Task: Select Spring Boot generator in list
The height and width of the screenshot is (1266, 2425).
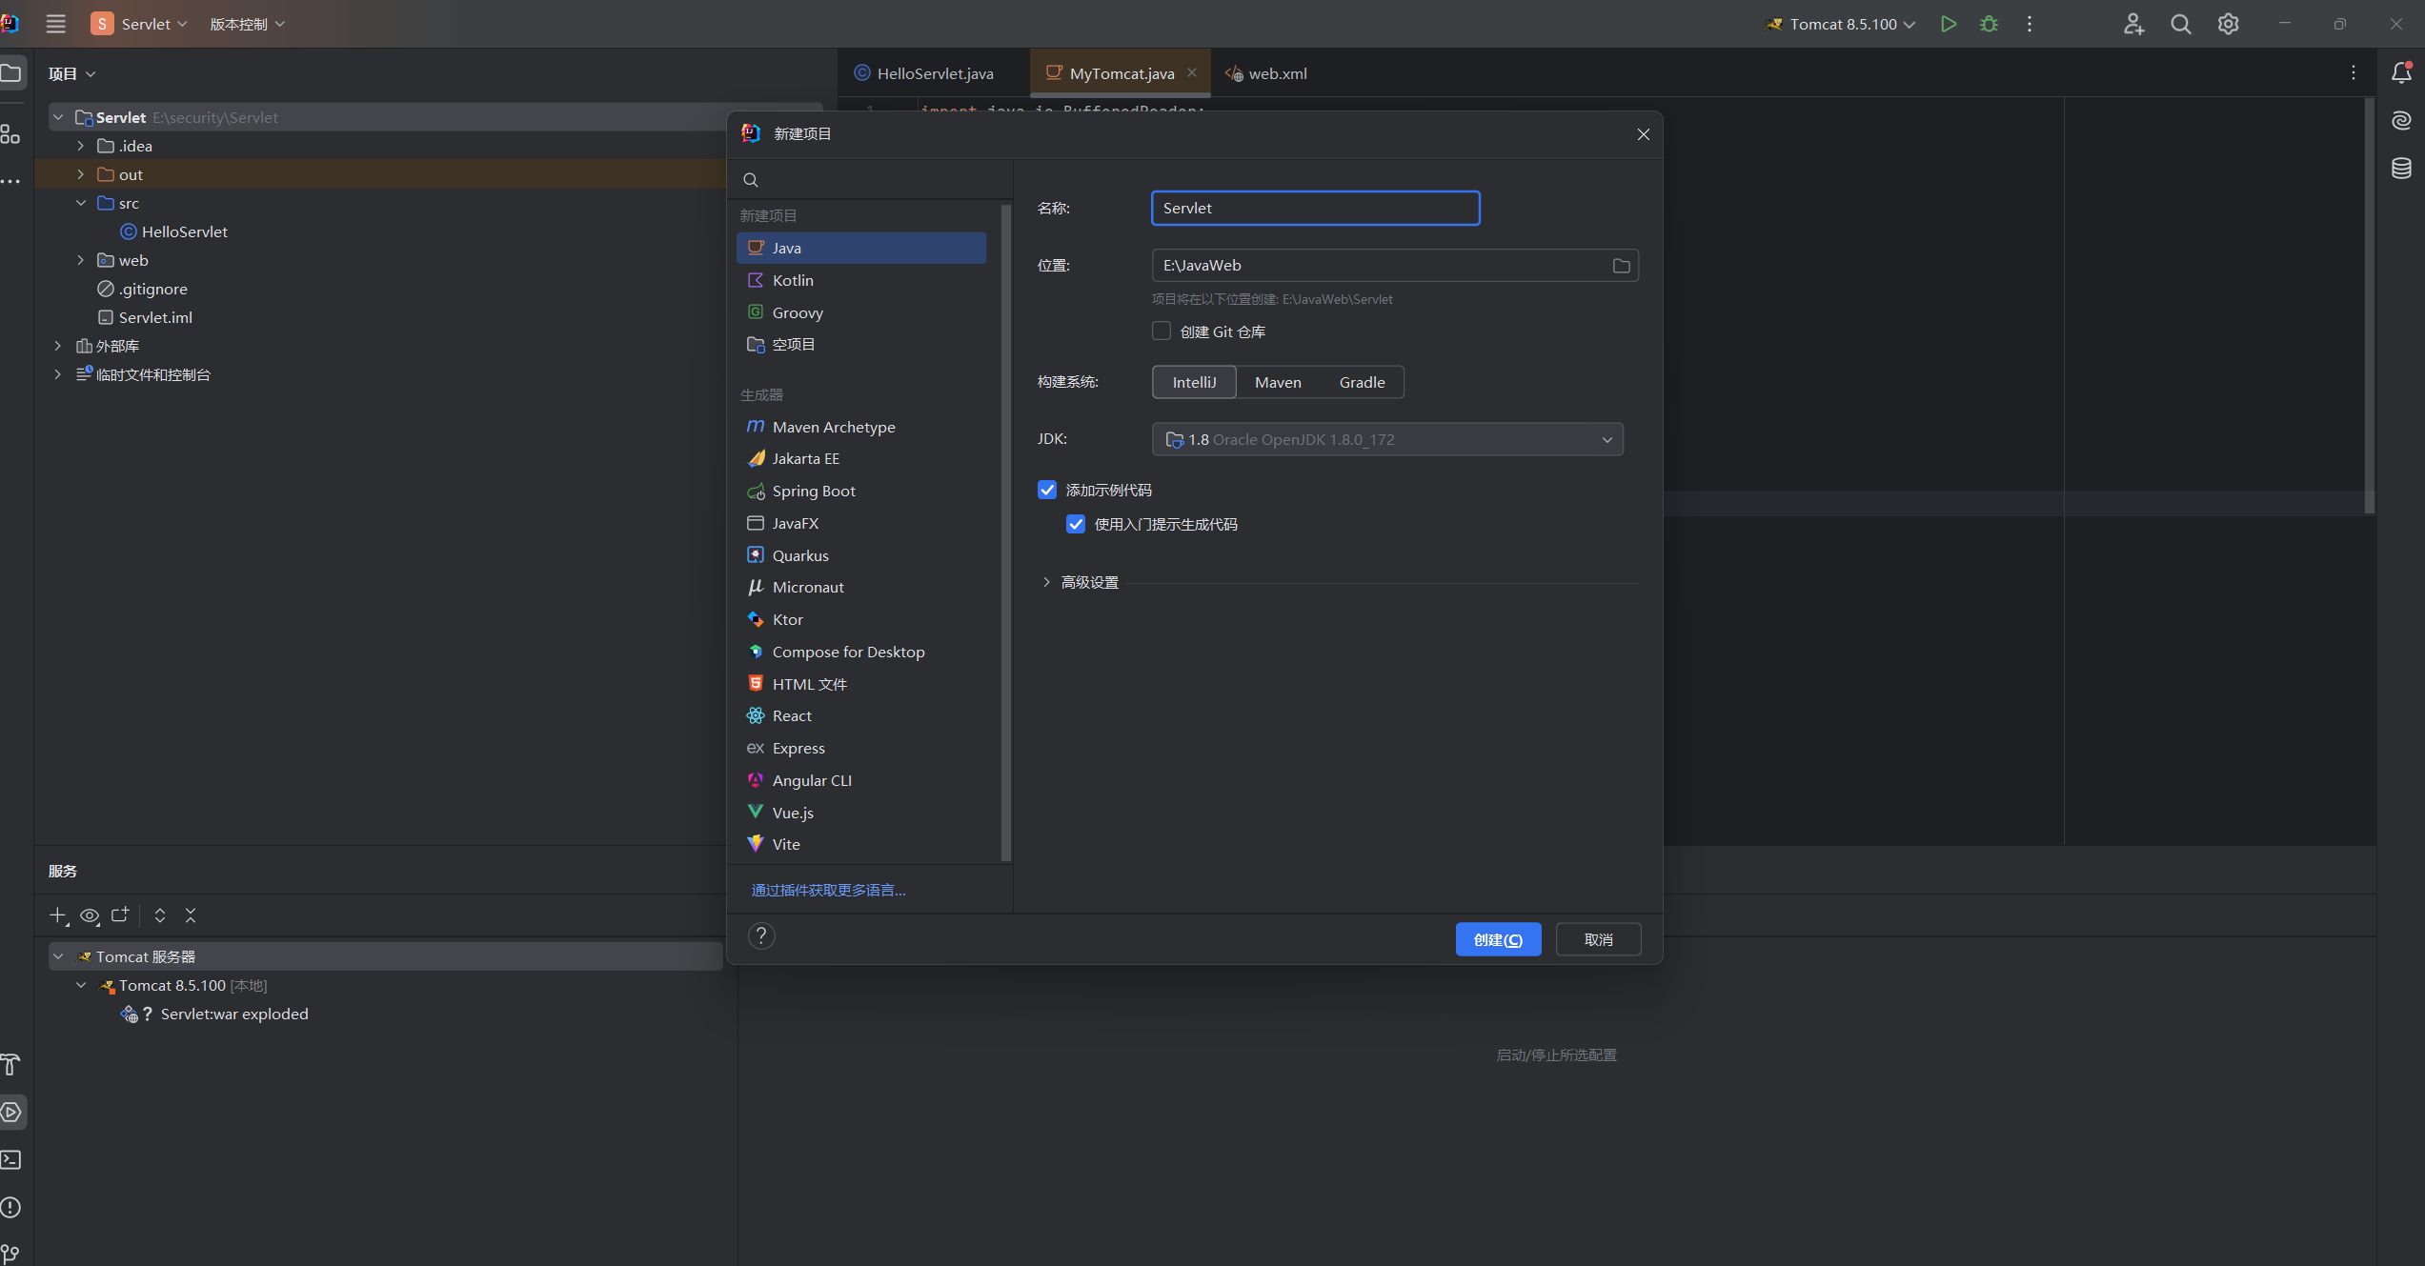Action: click(813, 491)
